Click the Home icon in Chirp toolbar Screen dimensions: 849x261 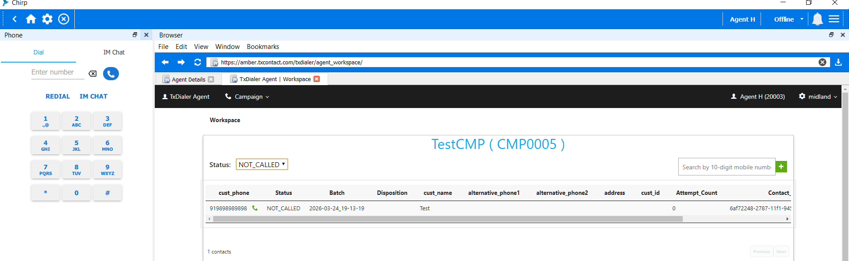31,19
